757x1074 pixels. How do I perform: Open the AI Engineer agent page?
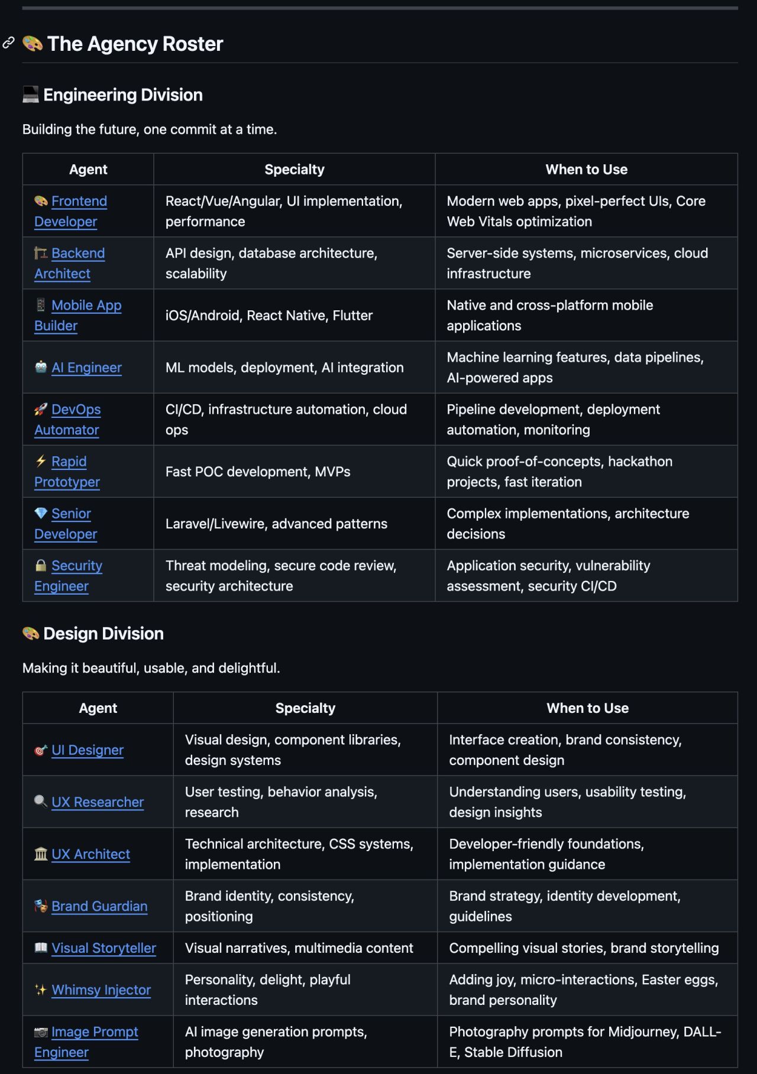pos(86,367)
